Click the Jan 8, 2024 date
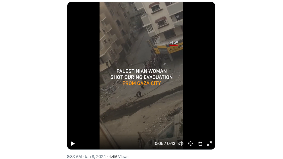The height and width of the screenshot is (159, 283). [95, 157]
